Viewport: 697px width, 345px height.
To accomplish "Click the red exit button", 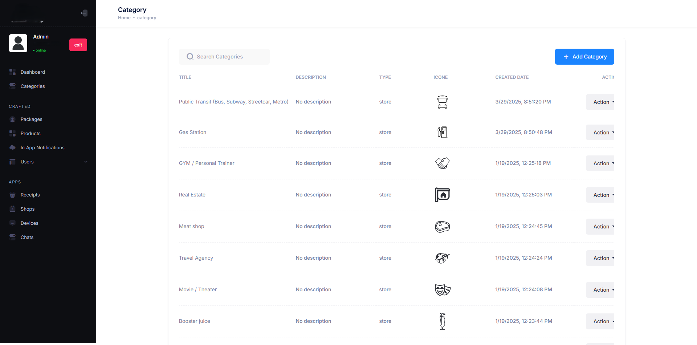I will (x=78, y=45).
